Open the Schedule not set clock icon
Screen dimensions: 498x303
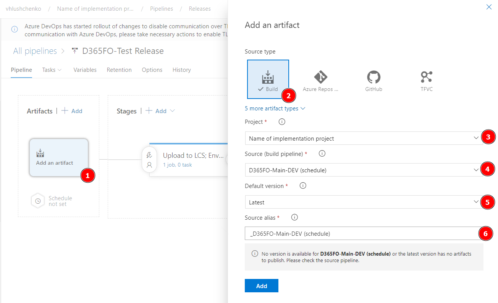coord(38,201)
